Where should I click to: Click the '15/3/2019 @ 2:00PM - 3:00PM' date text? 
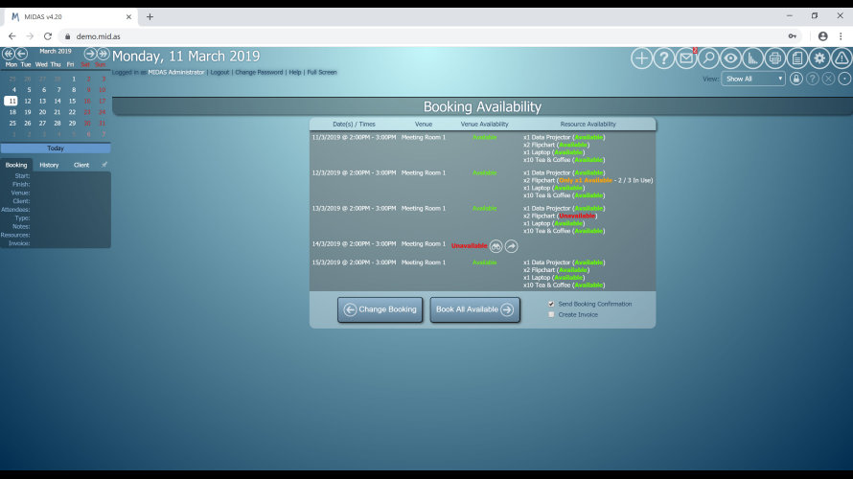(355, 262)
